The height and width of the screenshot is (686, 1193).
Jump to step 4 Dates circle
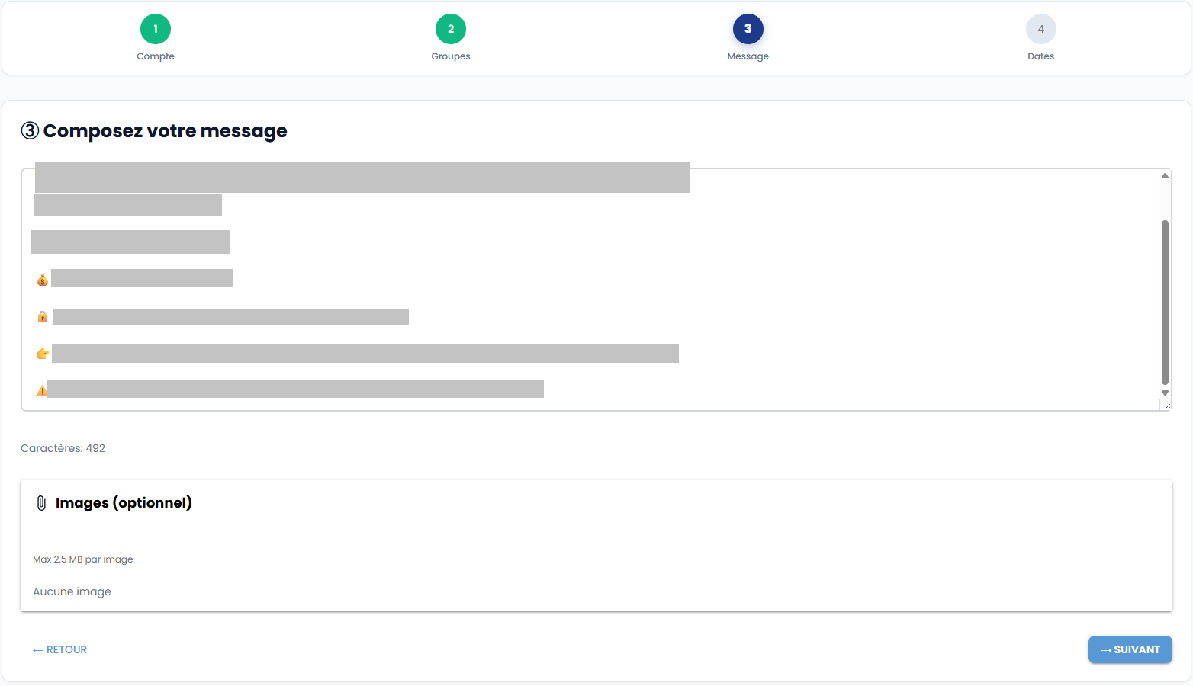coord(1040,29)
